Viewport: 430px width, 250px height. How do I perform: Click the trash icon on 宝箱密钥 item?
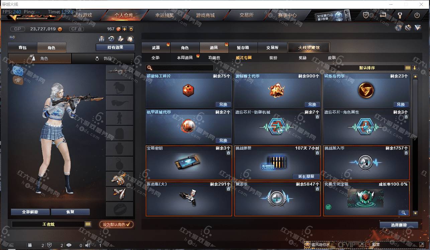228,153
